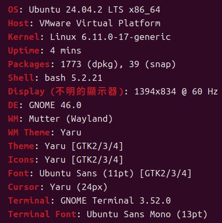The height and width of the screenshot is (223, 222).
Task: Click GNOME Terminal 3.52.0 text
Action: [x=116, y=200]
